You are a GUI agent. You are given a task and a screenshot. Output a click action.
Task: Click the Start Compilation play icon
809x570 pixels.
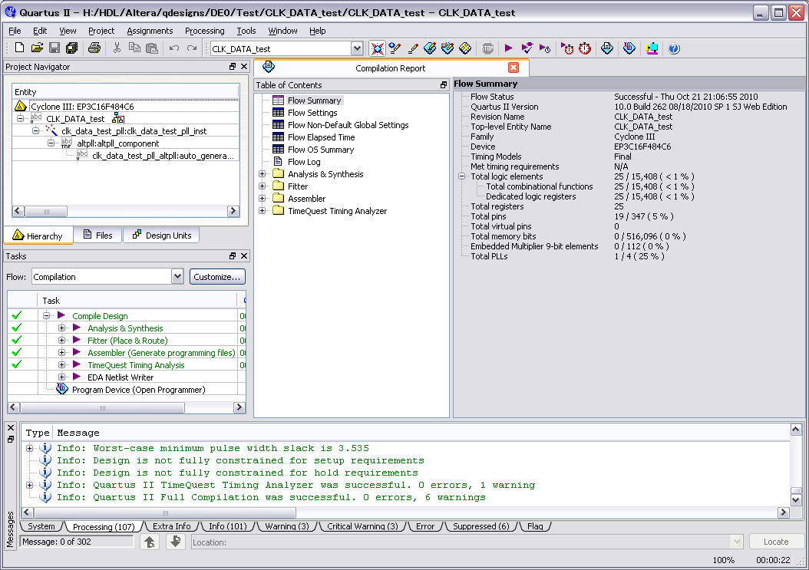509,48
